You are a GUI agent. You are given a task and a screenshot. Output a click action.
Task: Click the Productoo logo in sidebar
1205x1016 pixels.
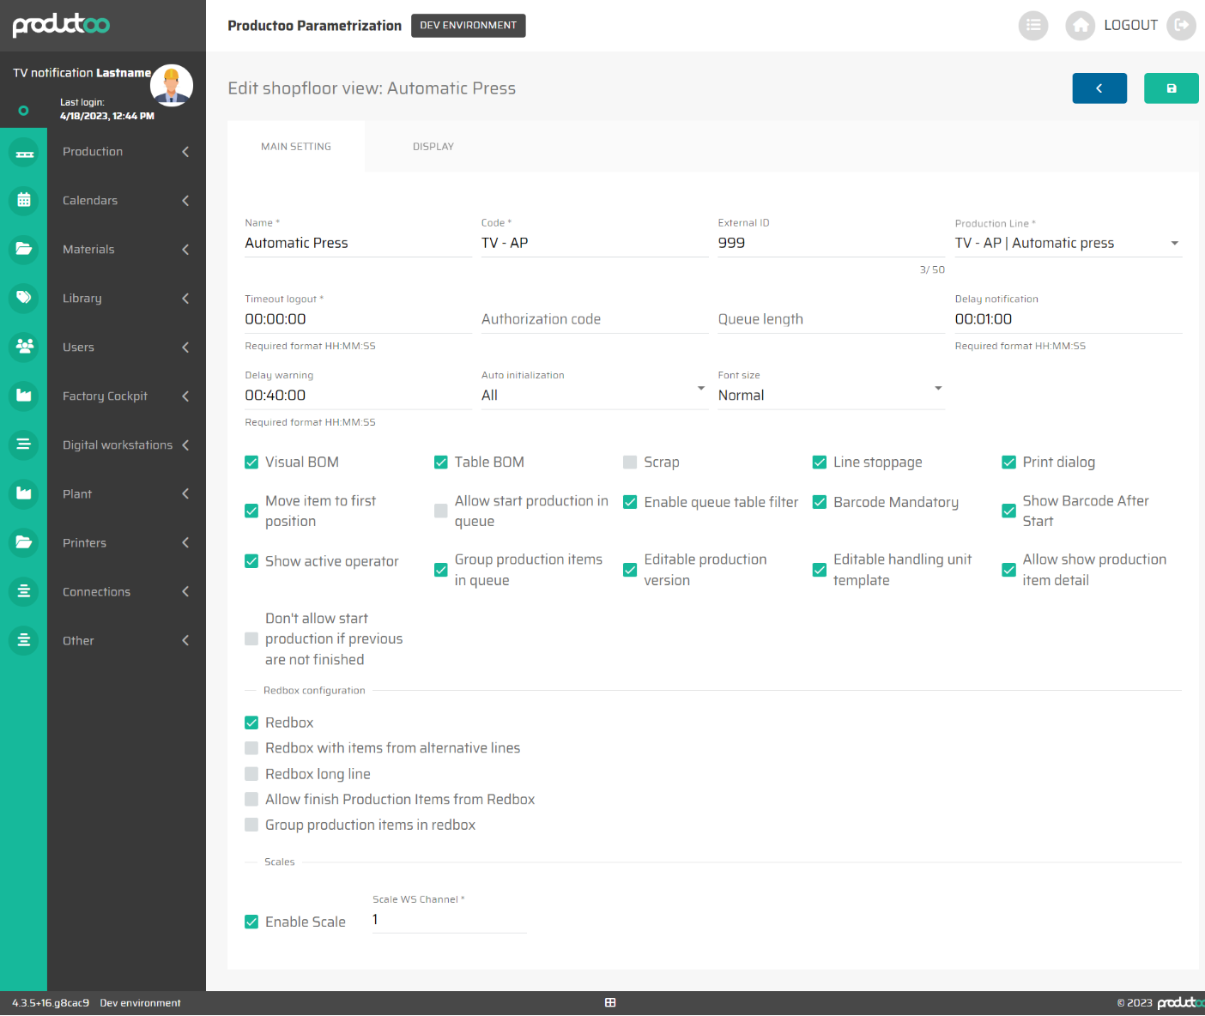tap(61, 25)
